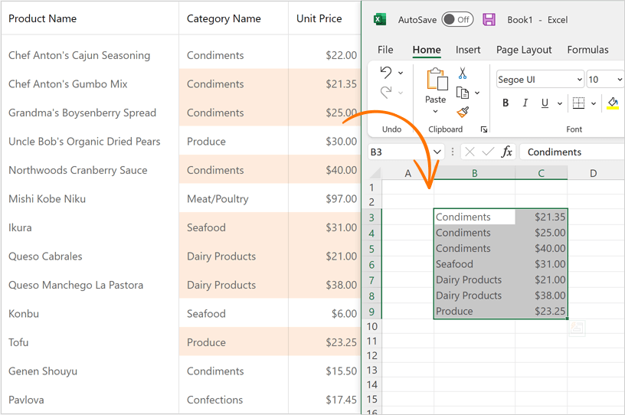Click the Copy icon in Clipboard group
This screenshot has height=415, width=625.
[462, 93]
